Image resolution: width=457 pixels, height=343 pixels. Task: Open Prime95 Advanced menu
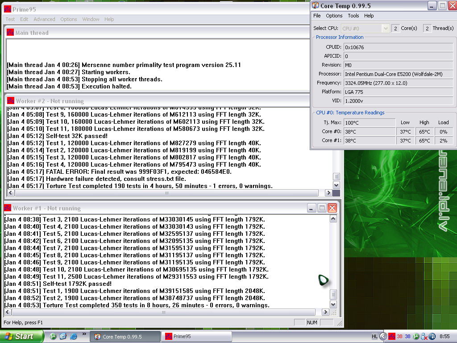pyautogui.click(x=44, y=19)
